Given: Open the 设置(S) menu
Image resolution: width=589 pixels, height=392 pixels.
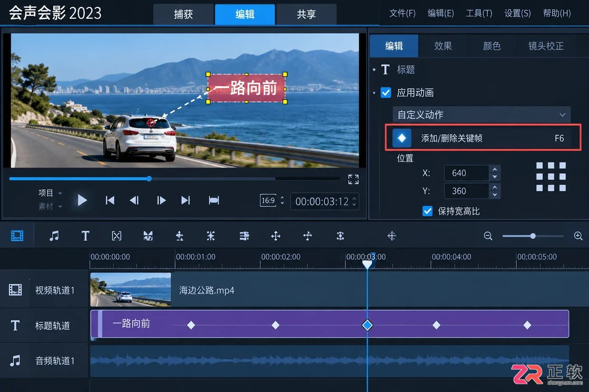Looking at the screenshot, I should click(518, 13).
